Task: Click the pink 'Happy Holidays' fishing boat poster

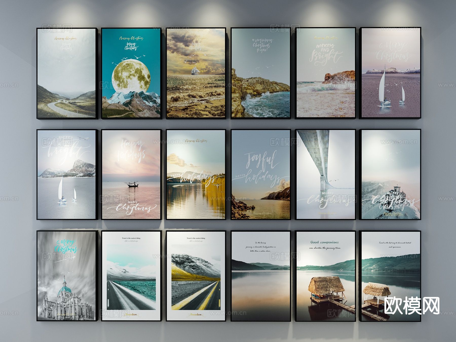Action: [x=131, y=175]
